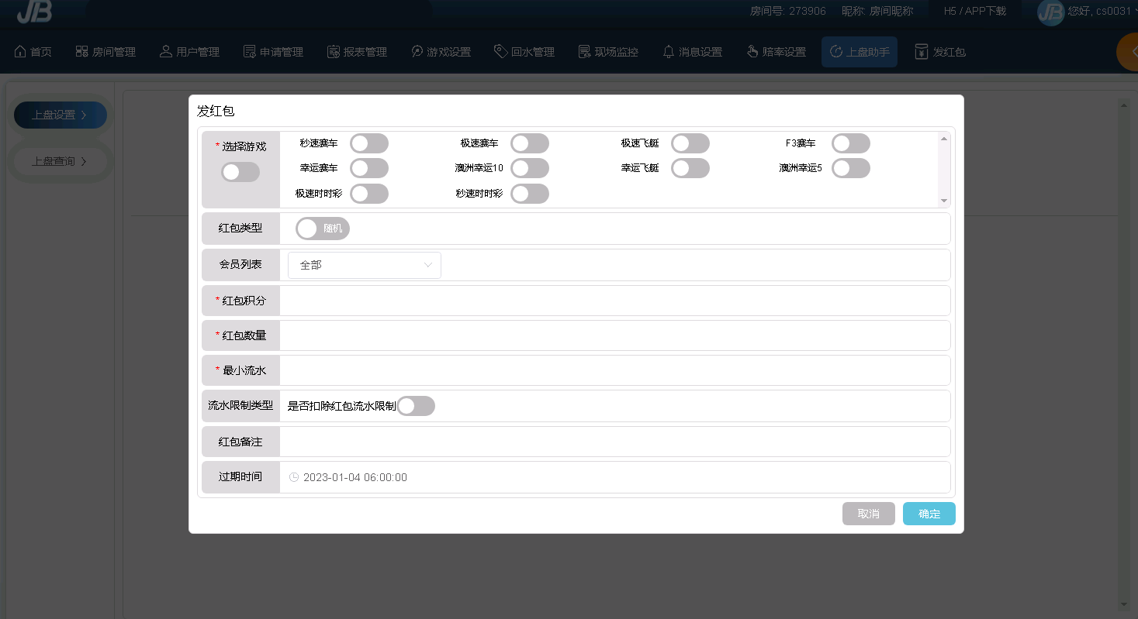
Task: Click the 消息设置 bell icon
Action: (x=668, y=52)
